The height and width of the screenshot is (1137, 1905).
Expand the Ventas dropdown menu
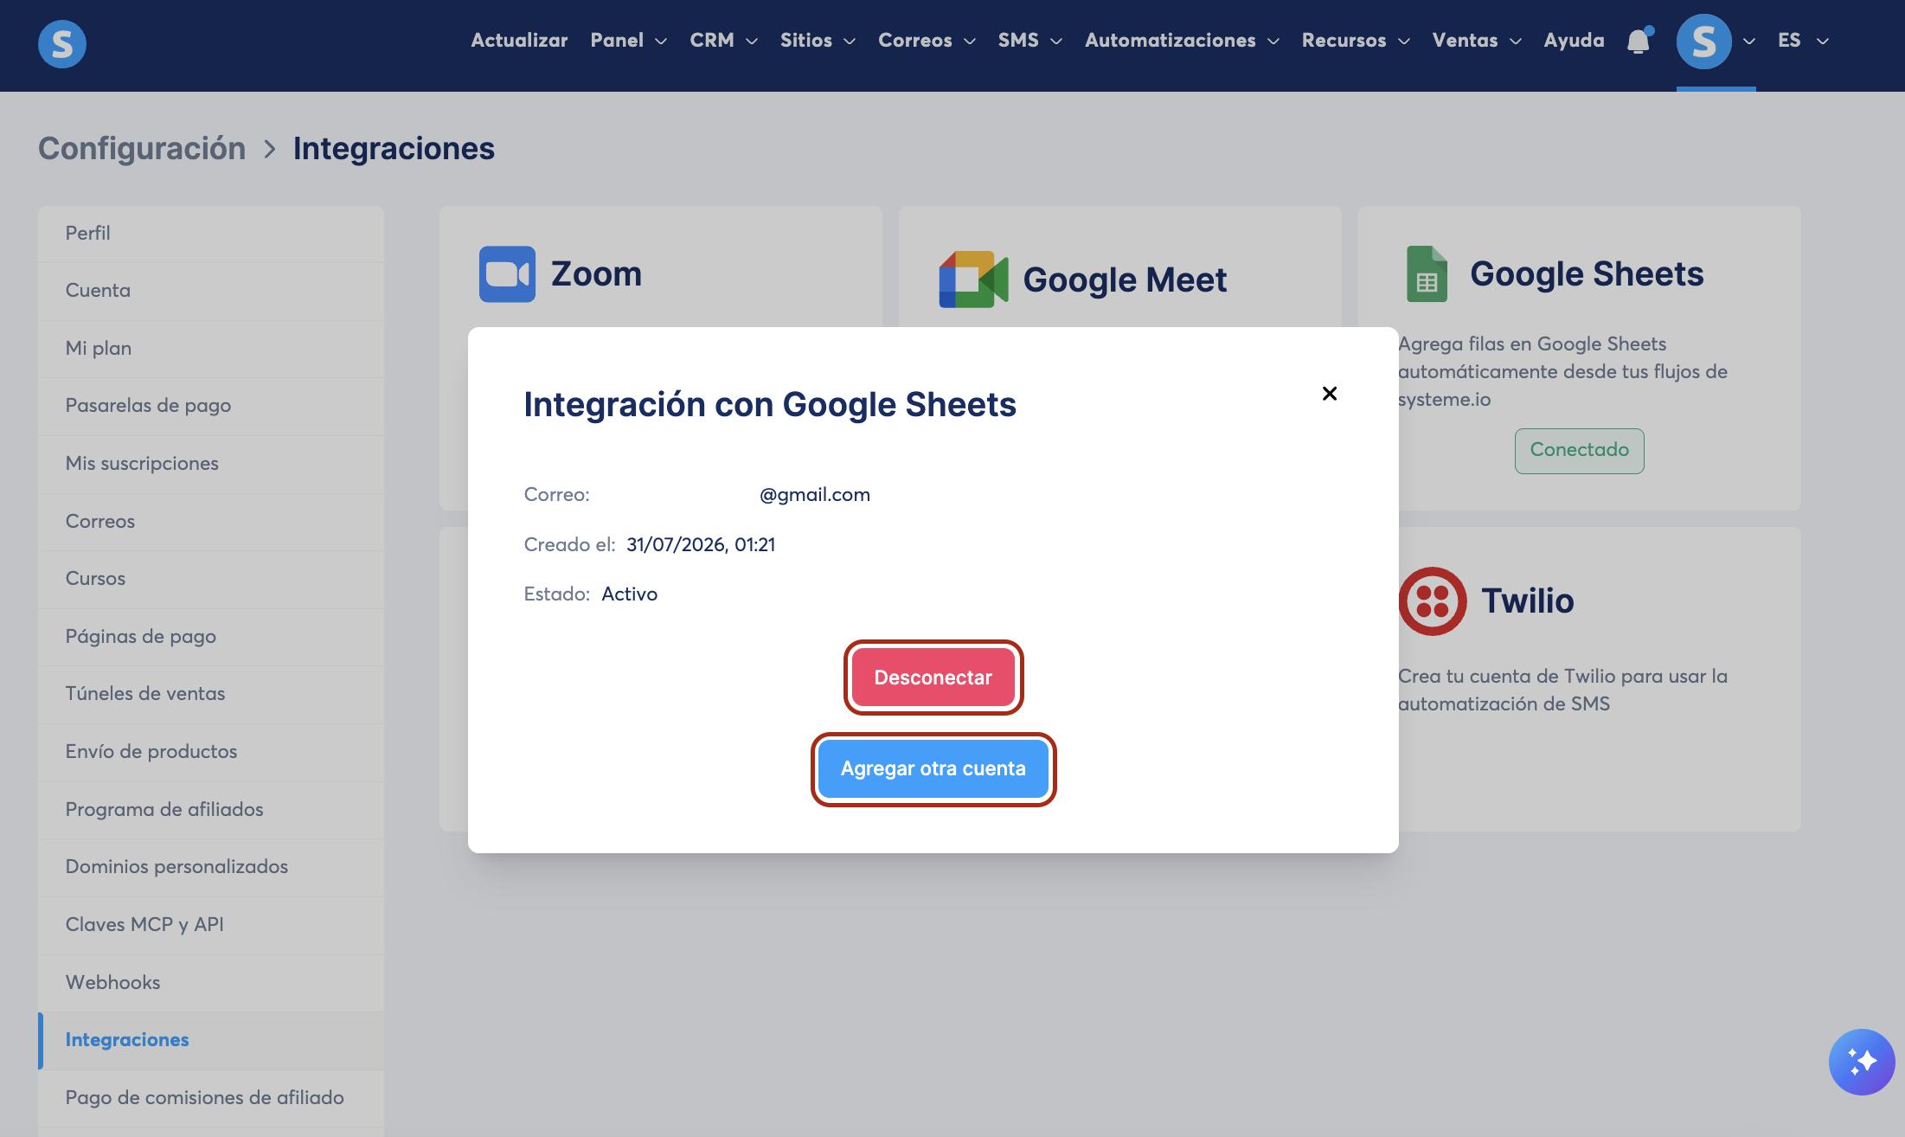tap(1477, 41)
